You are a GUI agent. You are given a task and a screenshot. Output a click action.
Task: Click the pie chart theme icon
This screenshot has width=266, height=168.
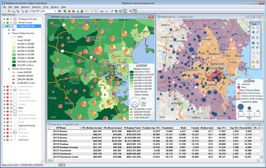click(74, 11)
